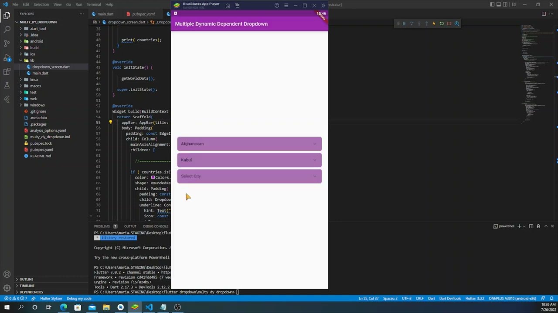This screenshot has width=558, height=313.
Task: Open the Terminal menu
Action: point(94,4)
